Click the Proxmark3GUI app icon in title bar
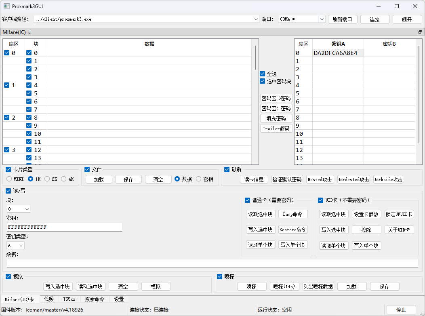 pos(6,6)
